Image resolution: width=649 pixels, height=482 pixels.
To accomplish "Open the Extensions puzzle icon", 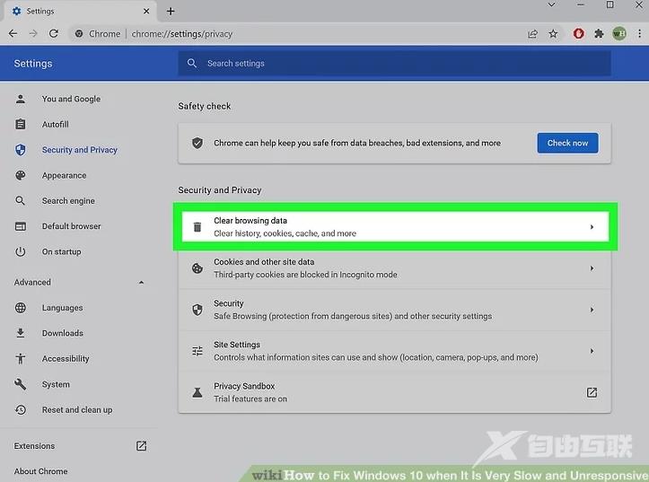I will (599, 34).
